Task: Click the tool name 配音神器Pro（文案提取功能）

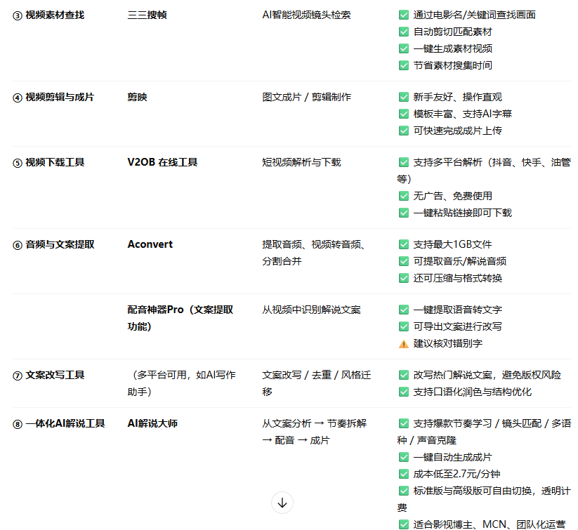Action: pos(180,318)
